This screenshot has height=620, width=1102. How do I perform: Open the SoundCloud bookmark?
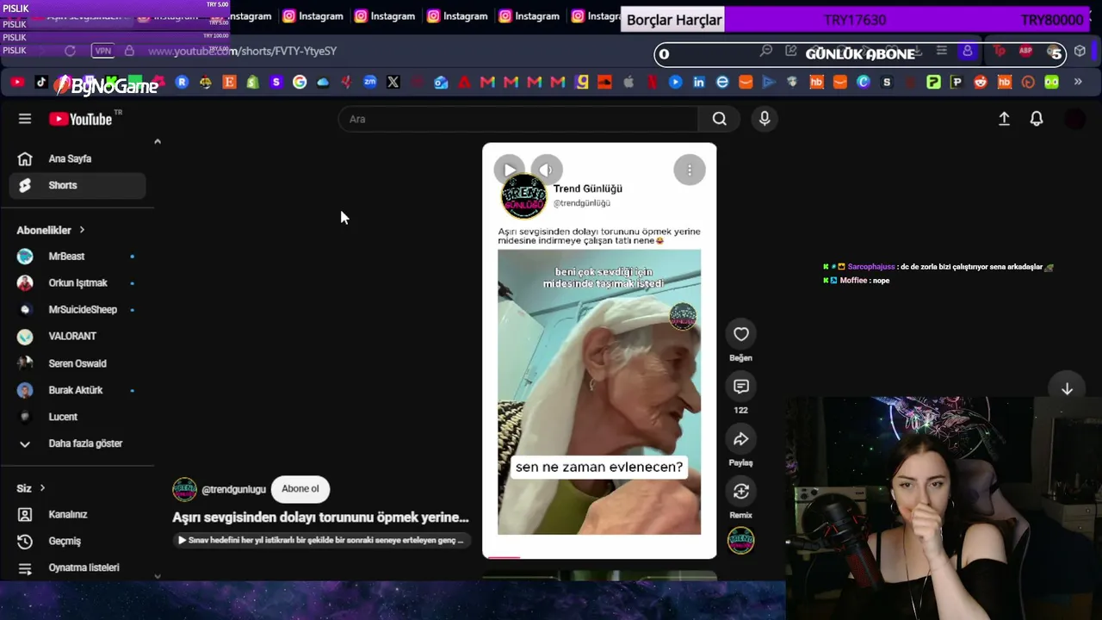(605, 82)
